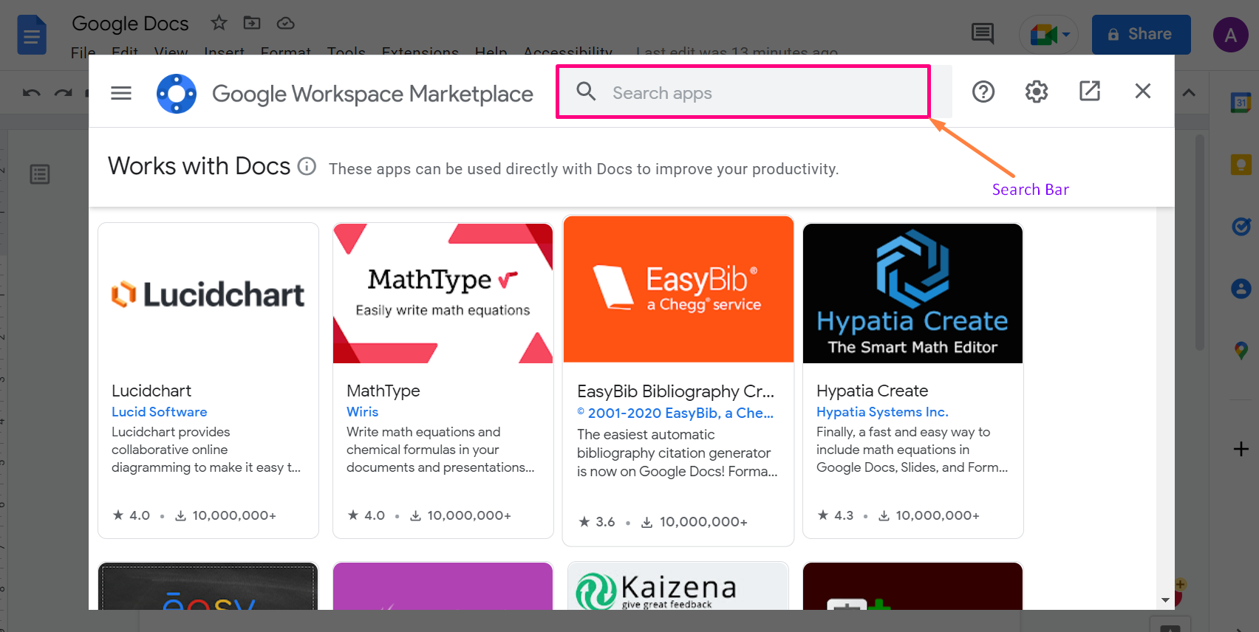This screenshot has height=632, width=1259.
Task: Open the comment history icon
Action: pos(982,34)
